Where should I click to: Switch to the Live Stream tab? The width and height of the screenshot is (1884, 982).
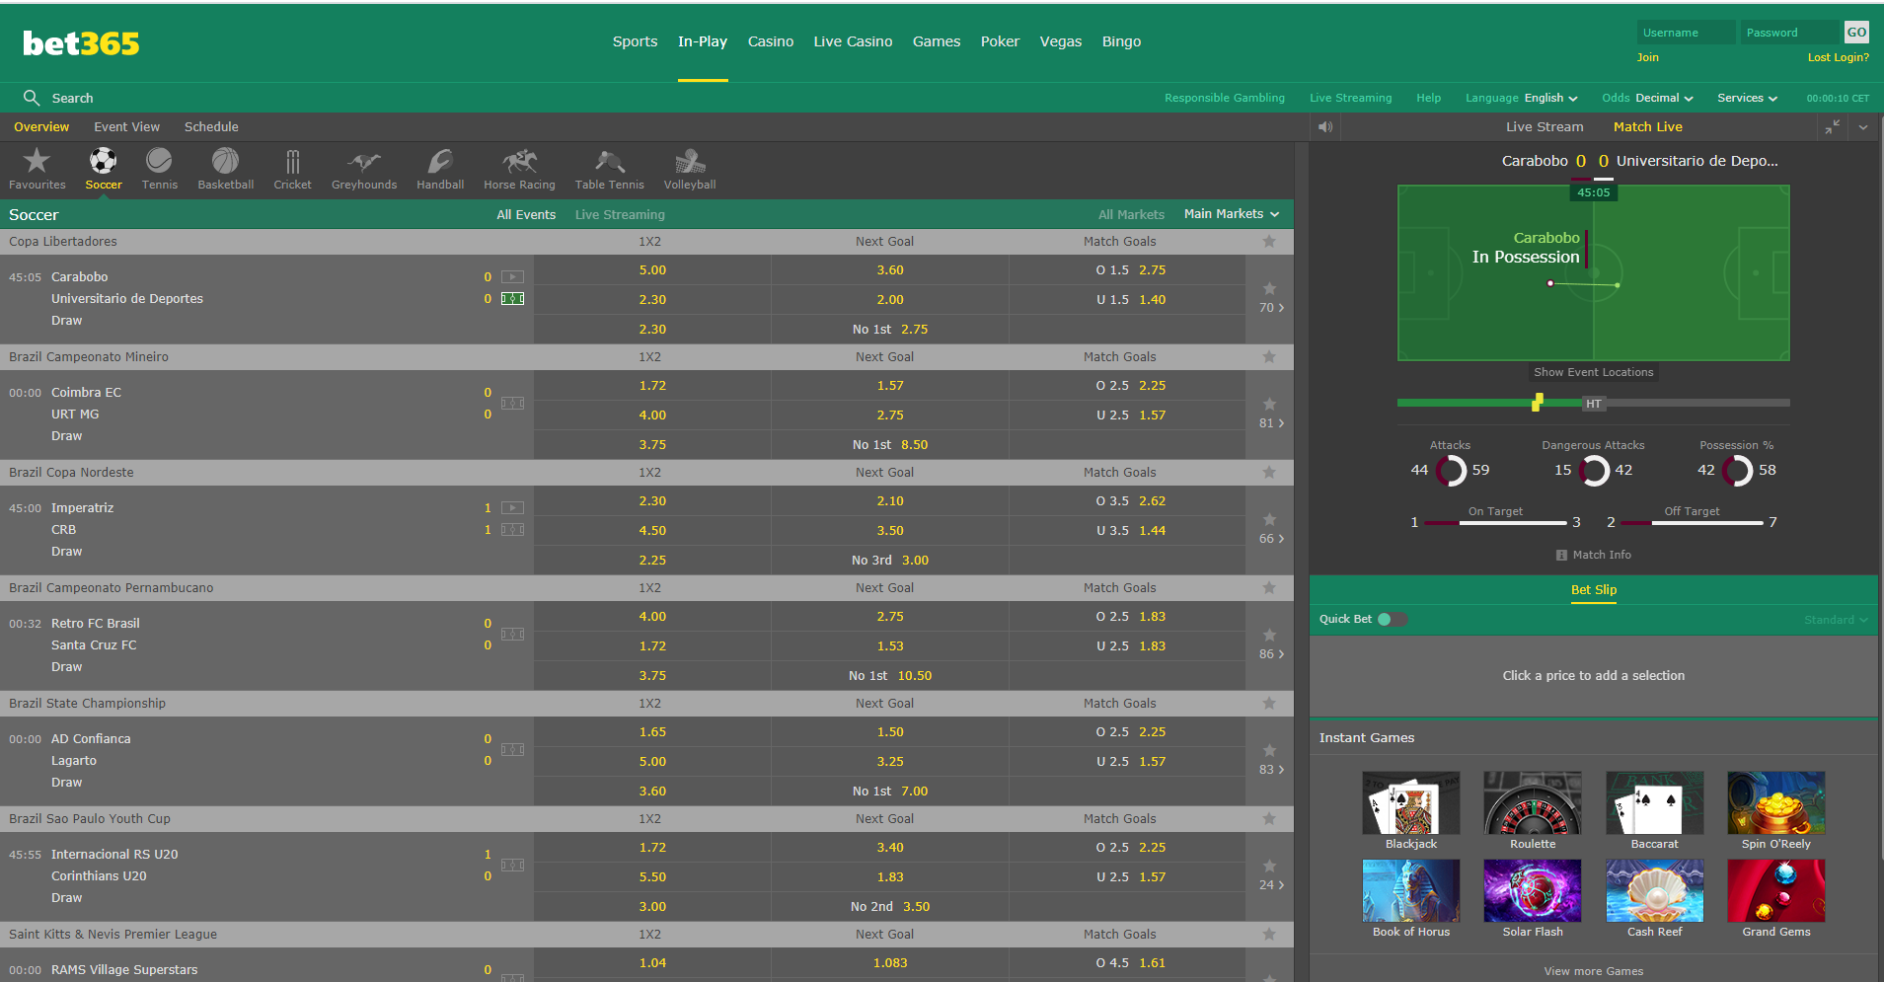pyautogui.click(x=1545, y=127)
